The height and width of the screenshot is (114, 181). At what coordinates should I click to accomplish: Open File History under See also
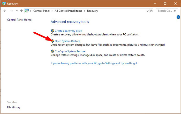pos(14,107)
